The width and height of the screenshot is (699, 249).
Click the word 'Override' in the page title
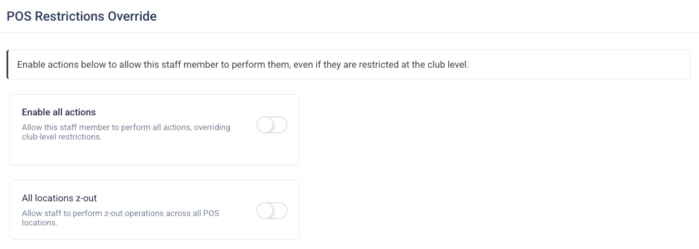[132, 16]
